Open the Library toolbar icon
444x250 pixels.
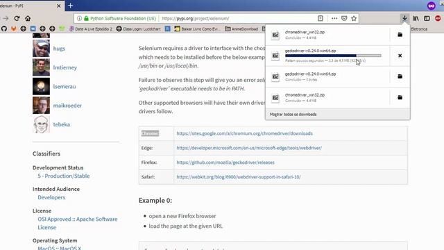[x=416, y=19]
